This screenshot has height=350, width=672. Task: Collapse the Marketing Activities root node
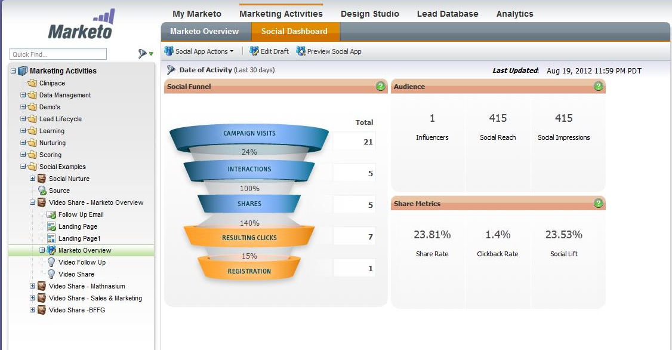coord(14,70)
